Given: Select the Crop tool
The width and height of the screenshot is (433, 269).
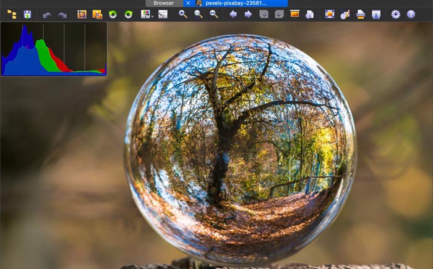Looking at the screenshot, I should pos(82,14).
